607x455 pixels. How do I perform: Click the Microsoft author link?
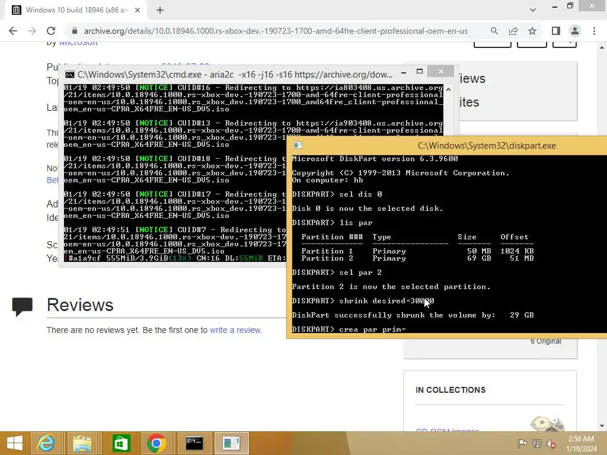coord(78,43)
